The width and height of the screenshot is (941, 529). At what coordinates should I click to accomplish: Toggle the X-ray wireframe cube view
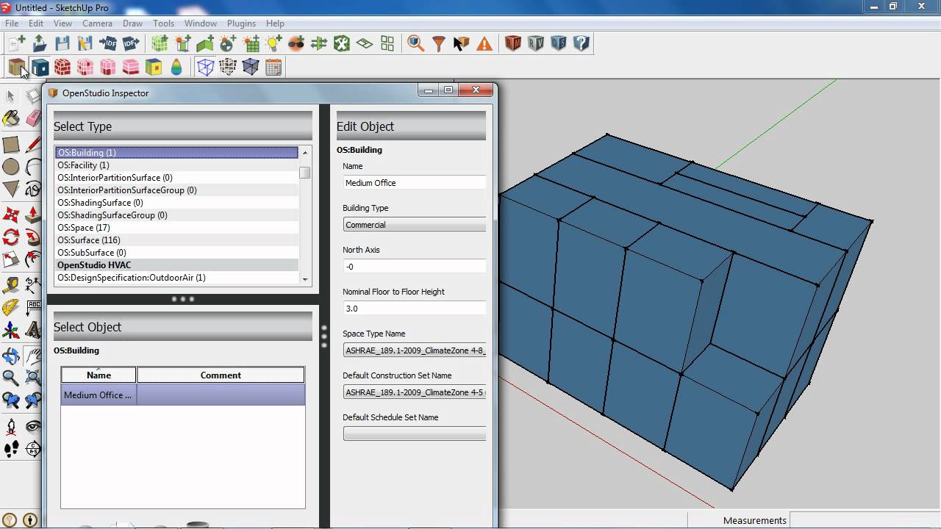point(205,67)
